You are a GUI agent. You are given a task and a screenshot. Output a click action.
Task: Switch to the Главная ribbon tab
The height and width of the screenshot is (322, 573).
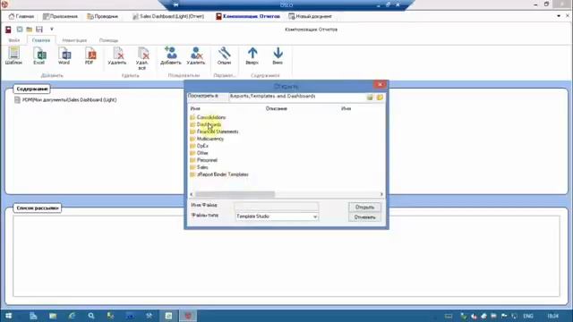point(41,40)
